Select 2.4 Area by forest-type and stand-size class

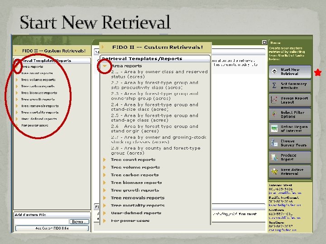pos(155,107)
